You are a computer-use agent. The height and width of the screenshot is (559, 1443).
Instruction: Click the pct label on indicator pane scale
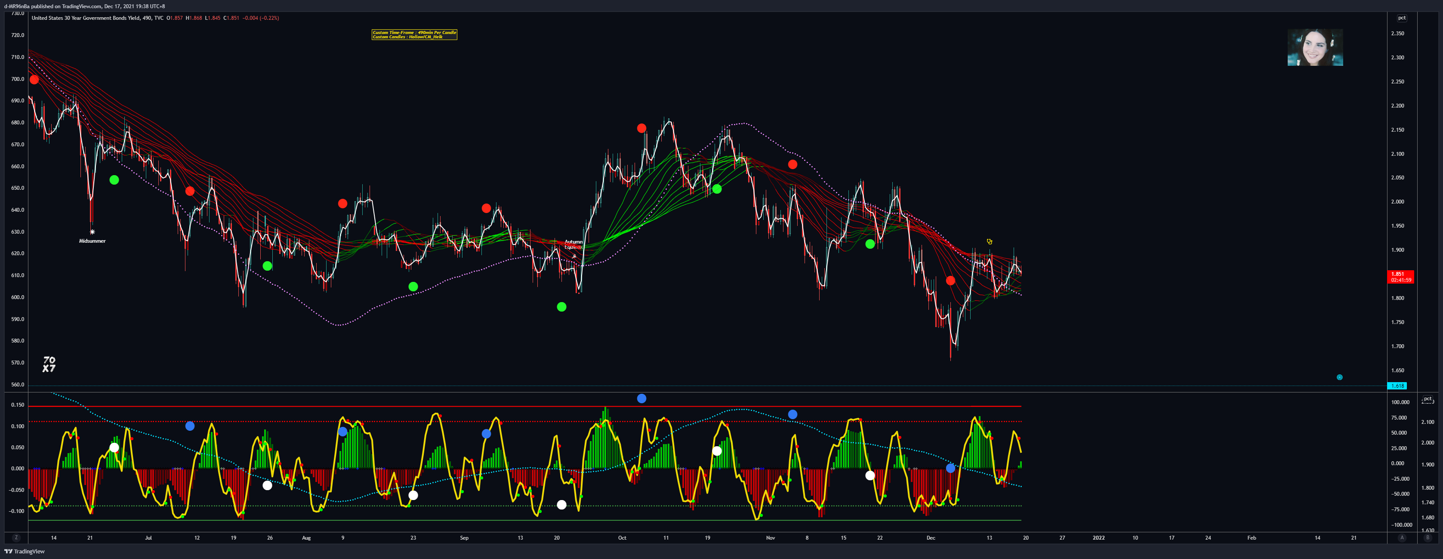click(x=1428, y=399)
